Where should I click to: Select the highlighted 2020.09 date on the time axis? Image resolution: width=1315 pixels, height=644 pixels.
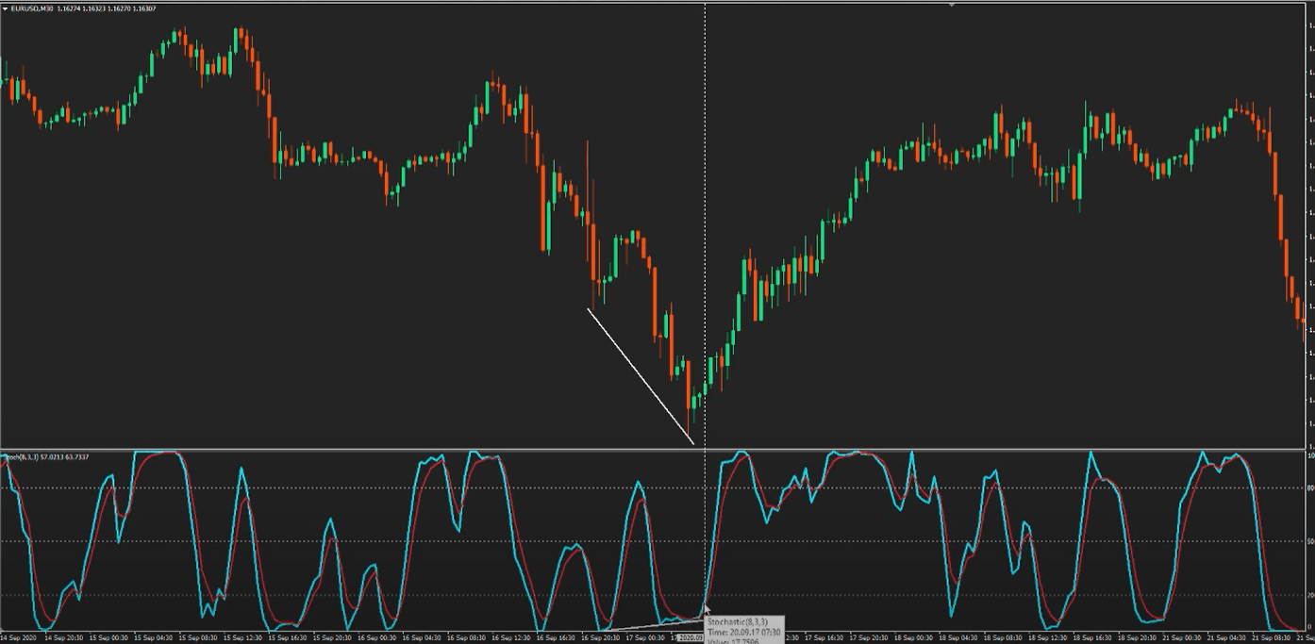[691, 637]
